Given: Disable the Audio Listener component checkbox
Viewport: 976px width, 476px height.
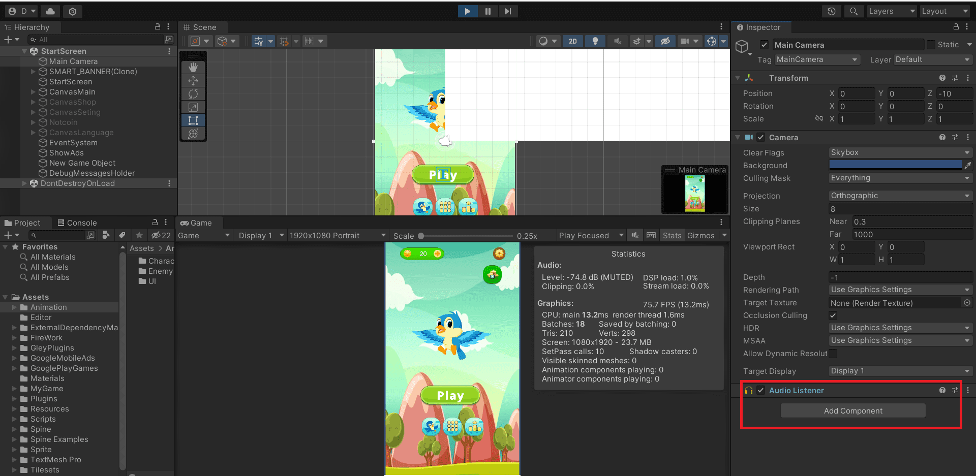Looking at the screenshot, I should (x=761, y=390).
